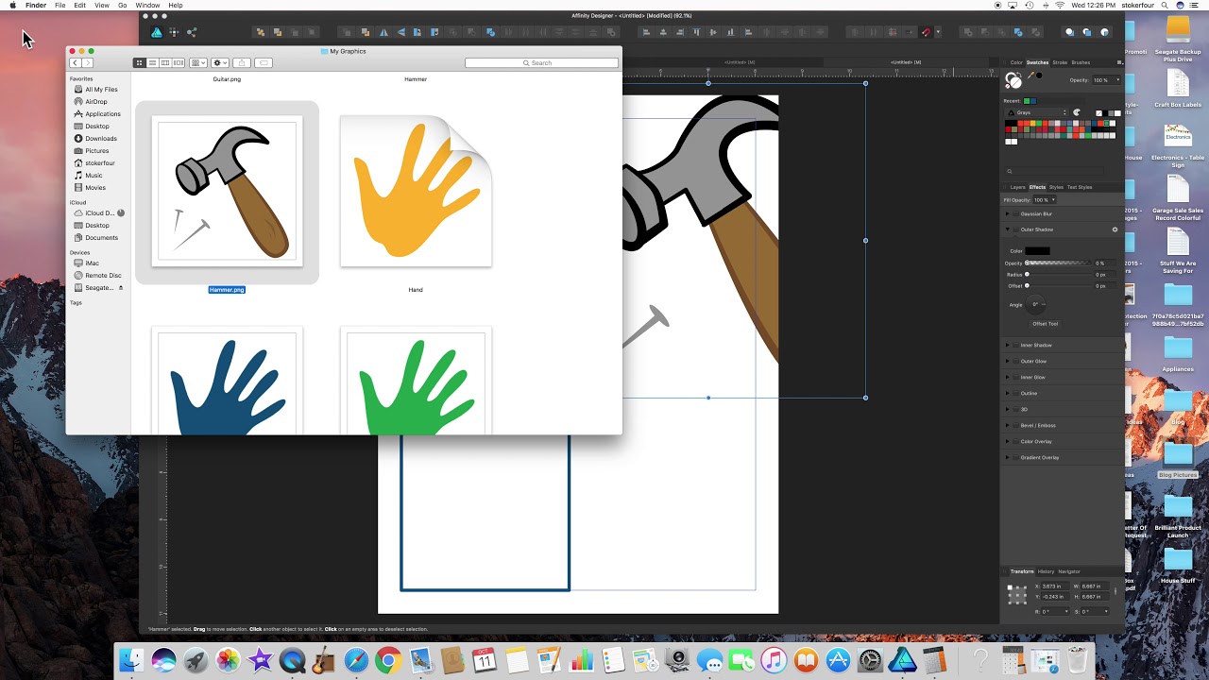Screen dimensions: 1209x680
Task: Switch to the Layers tab
Action: pos(1018,187)
